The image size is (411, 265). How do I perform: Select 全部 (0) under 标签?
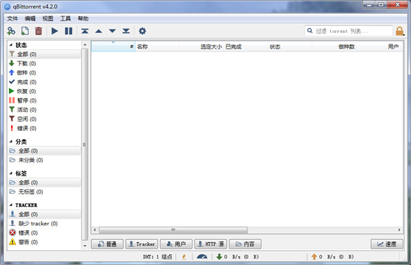coord(45,182)
